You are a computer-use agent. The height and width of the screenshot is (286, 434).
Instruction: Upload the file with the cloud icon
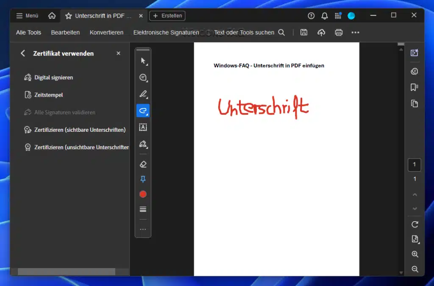coord(321,32)
